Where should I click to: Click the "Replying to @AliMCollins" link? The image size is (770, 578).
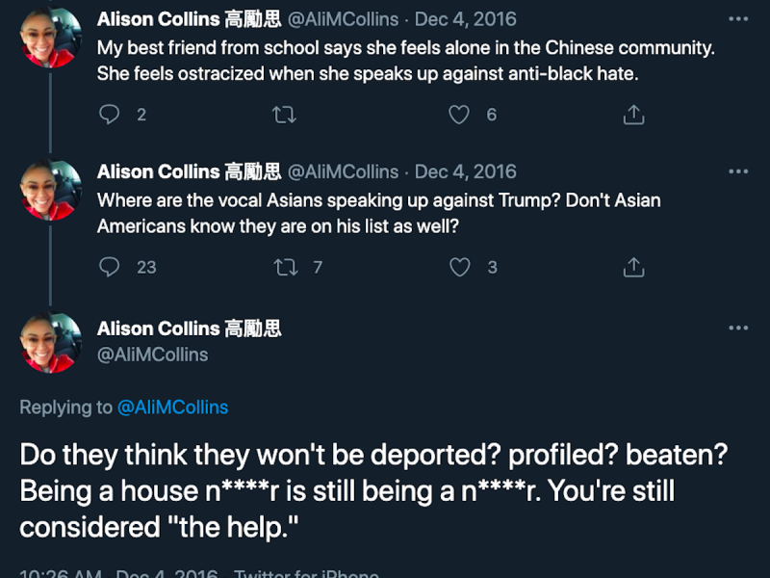point(171,407)
